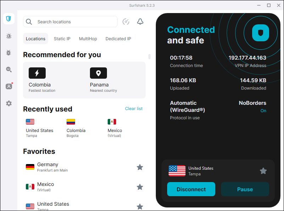Viewport: 284px width, 211px height.
Task: Click the NoBorders On status
Action: [263, 111]
